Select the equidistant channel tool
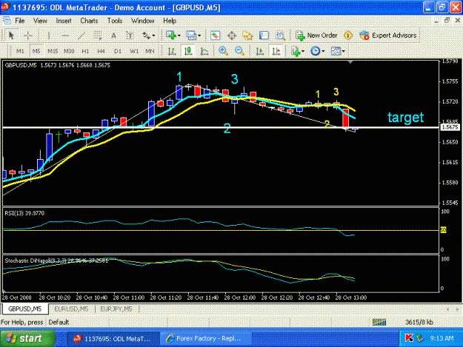The width and height of the screenshot is (463, 347). tap(98, 36)
